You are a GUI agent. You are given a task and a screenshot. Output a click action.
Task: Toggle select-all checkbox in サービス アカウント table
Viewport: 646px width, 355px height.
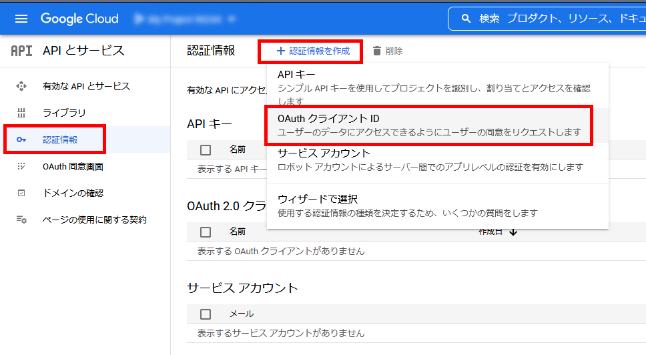coord(205,314)
